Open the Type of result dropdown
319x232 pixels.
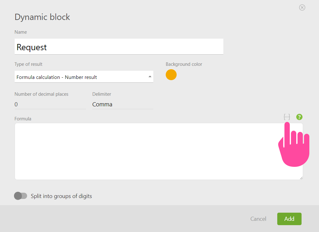coord(84,77)
